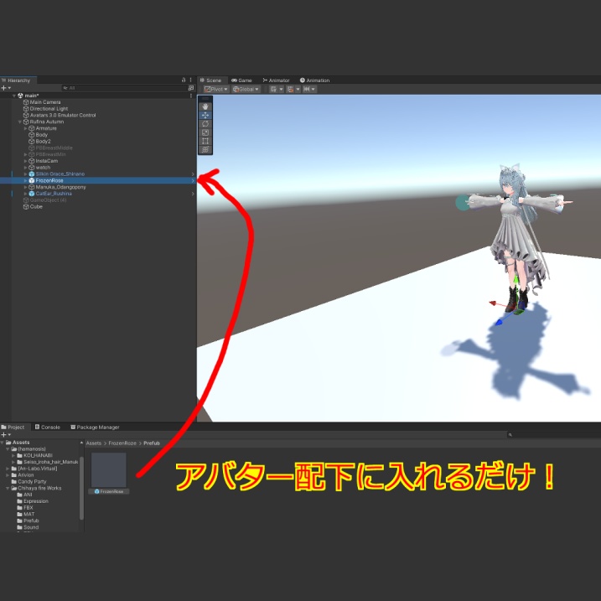Open the grid snapping dropdown arrow
The image size is (601, 601).
[x=281, y=90]
